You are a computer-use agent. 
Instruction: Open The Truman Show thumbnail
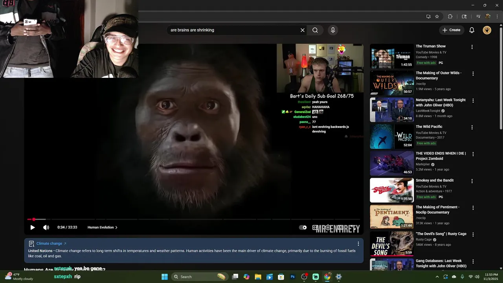coord(392,56)
